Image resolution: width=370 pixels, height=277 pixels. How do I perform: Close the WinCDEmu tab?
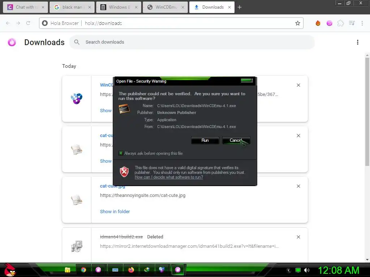pos(183,7)
